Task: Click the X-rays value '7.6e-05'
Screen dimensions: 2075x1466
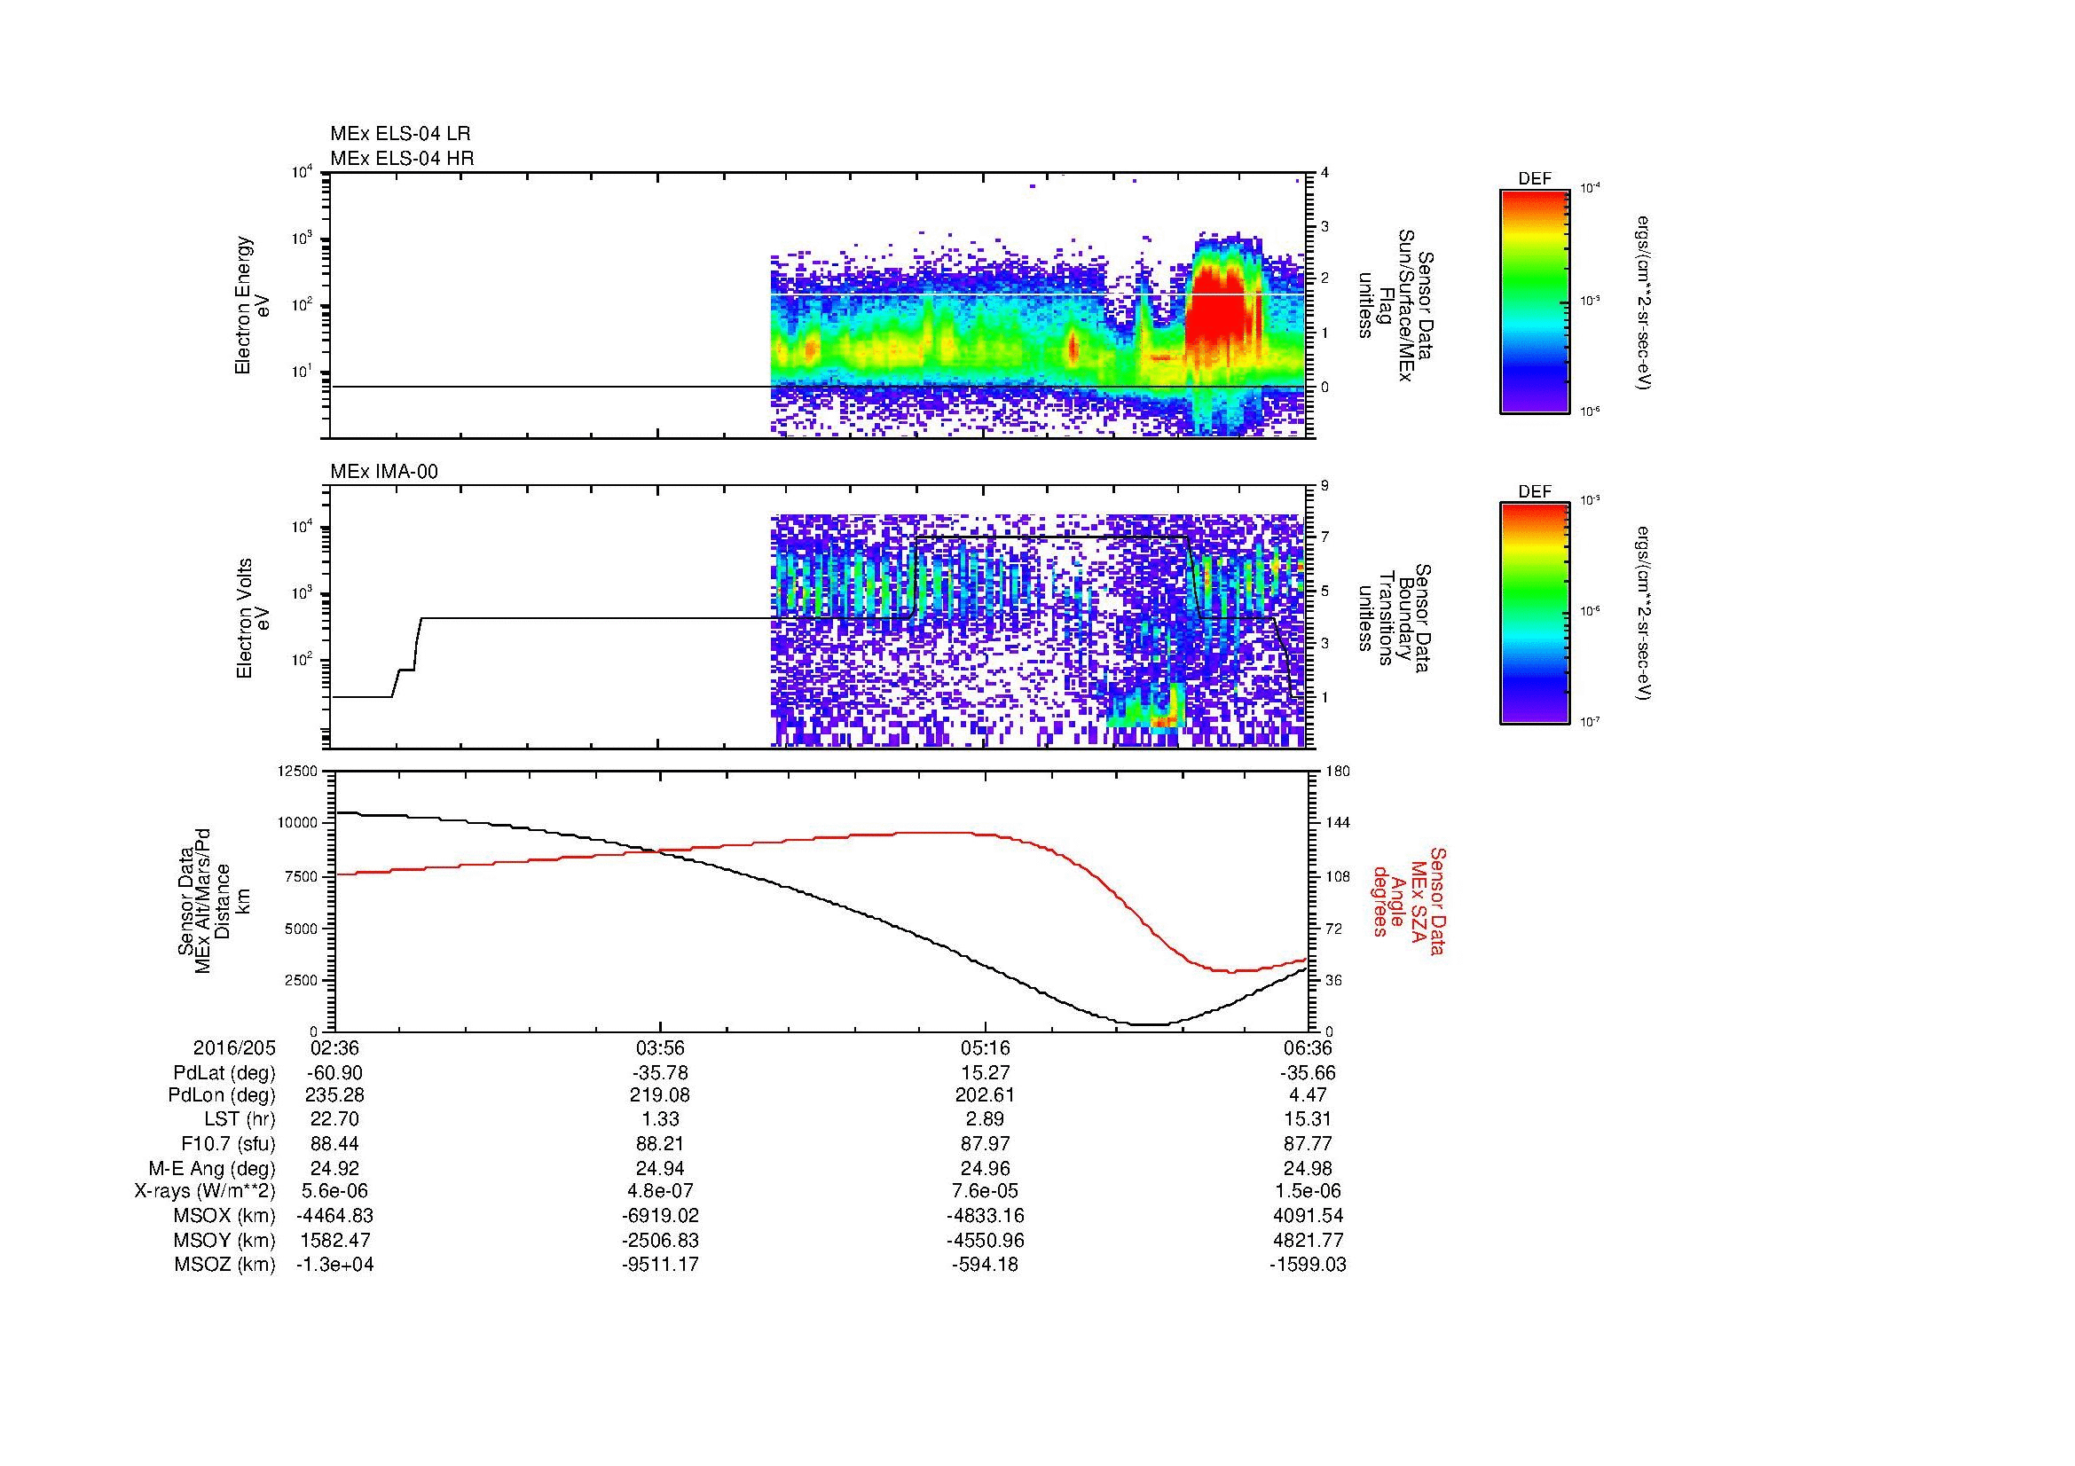Action: (x=985, y=1192)
